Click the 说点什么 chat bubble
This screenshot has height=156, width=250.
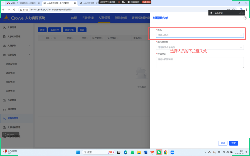coord(11,134)
